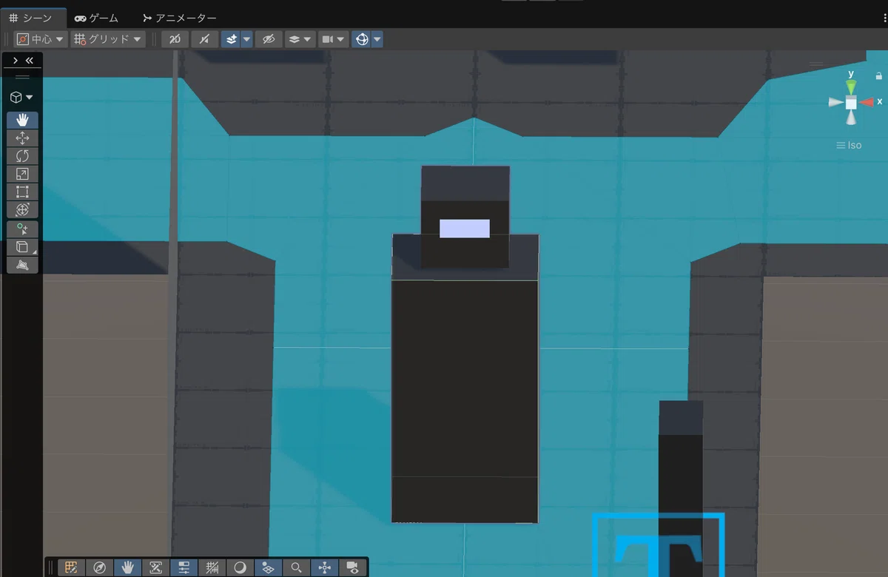888x577 pixels.
Task: Click the crossed-out grid snapping icon in bottom overlay
Action: (x=212, y=567)
